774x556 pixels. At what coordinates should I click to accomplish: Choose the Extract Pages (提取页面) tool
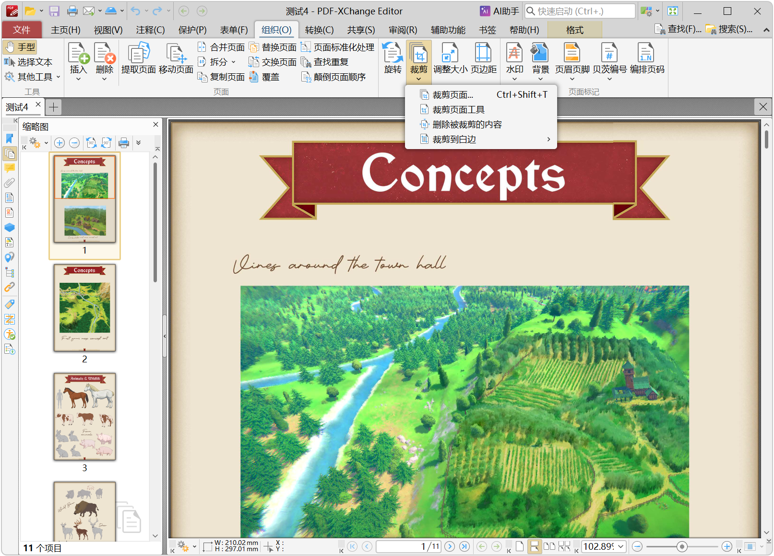pyautogui.click(x=138, y=58)
